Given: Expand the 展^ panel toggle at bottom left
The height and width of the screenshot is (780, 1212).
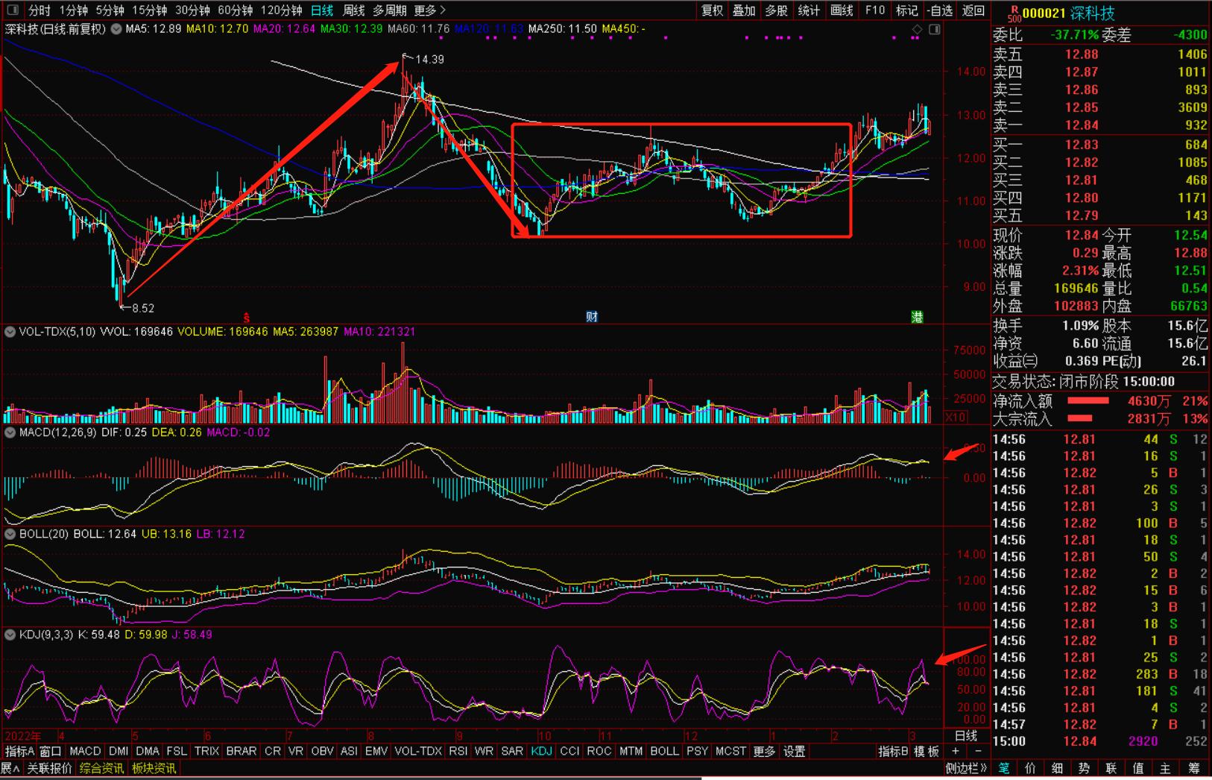Looking at the screenshot, I should pyautogui.click(x=10, y=769).
